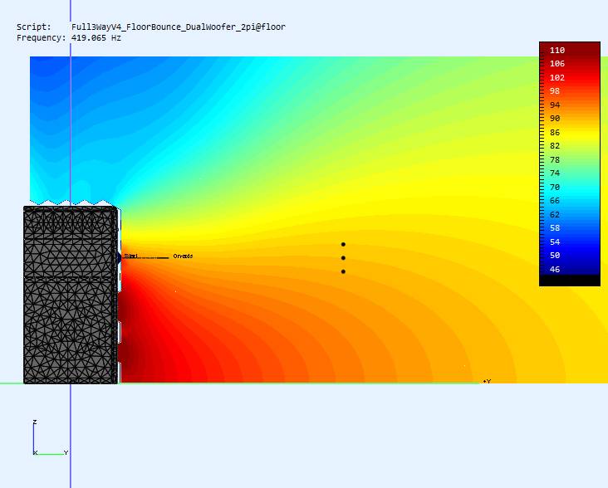Click the 'Start' label at the baffle

(x=131, y=256)
